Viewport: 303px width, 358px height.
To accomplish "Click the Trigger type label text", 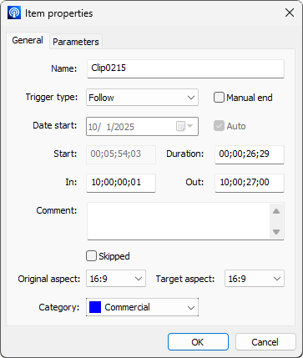I will click(52, 97).
